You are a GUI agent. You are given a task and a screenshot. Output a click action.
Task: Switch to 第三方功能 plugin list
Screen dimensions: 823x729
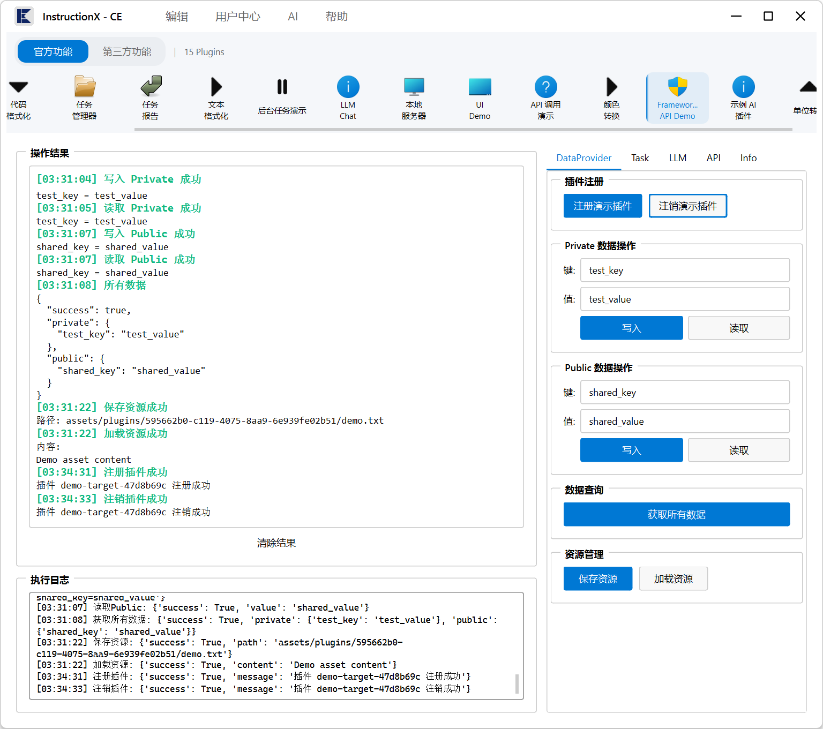point(127,51)
